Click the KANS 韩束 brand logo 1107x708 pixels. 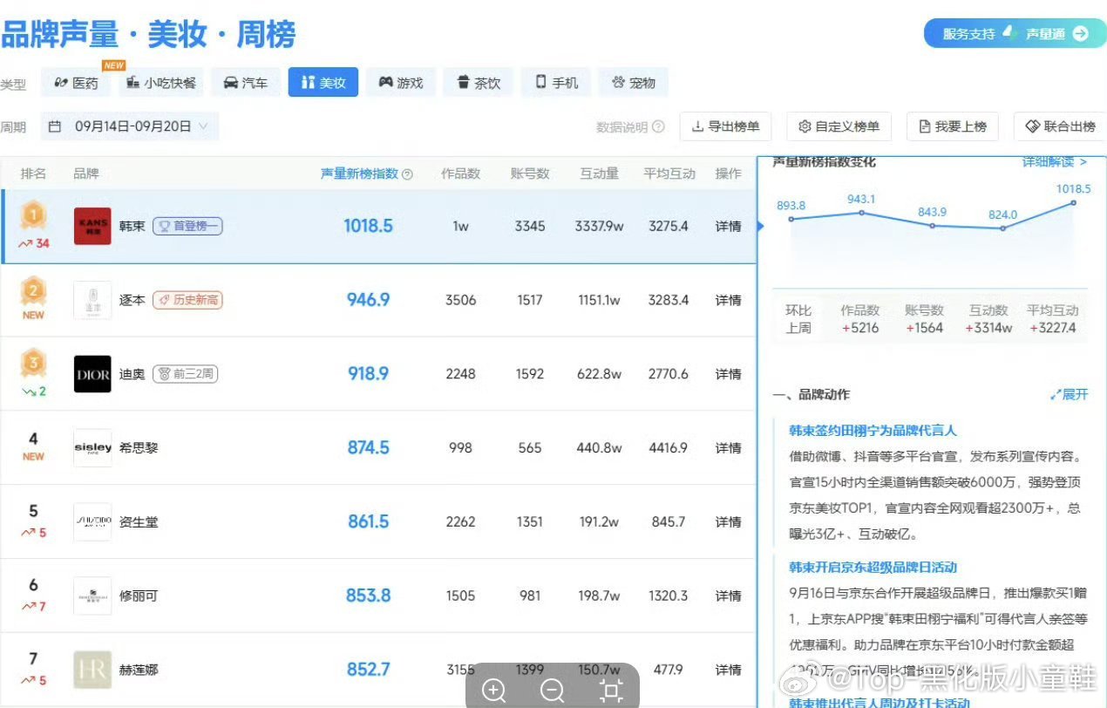(x=92, y=226)
